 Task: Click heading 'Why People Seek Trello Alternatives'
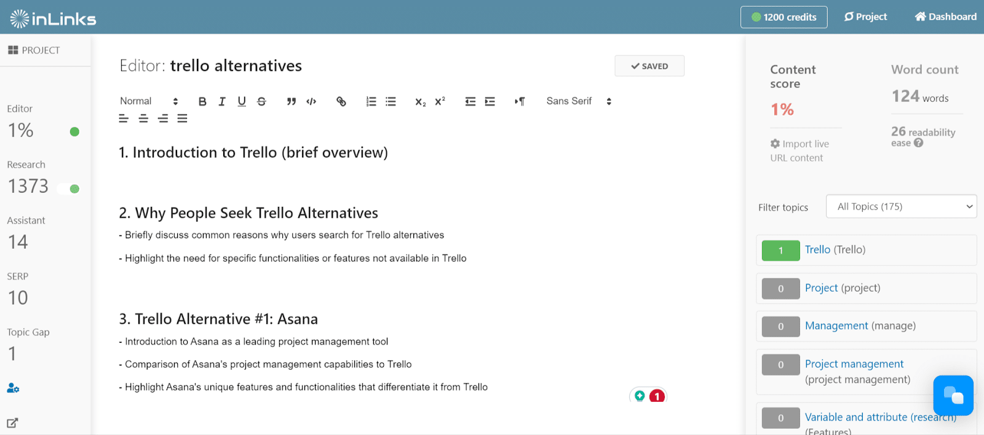click(x=248, y=213)
